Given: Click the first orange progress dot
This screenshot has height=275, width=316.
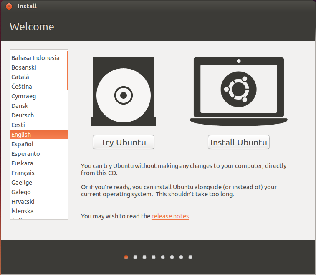Looking at the screenshot, I should coord(126,257).
